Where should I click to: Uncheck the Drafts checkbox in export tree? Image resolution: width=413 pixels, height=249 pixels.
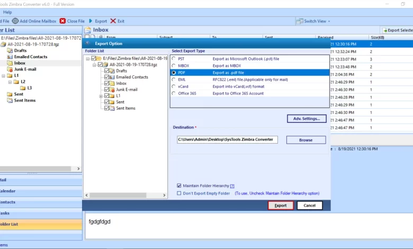[106, 70]
